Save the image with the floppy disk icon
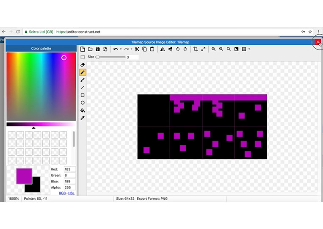323x229 pixels. (x=98, y=49)
